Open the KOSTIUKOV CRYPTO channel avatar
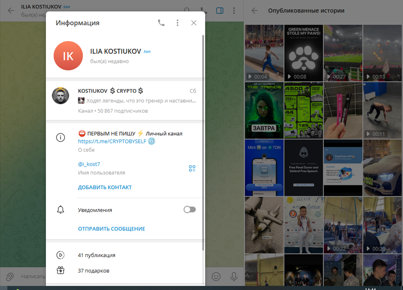403x290 pixels. 60,95
